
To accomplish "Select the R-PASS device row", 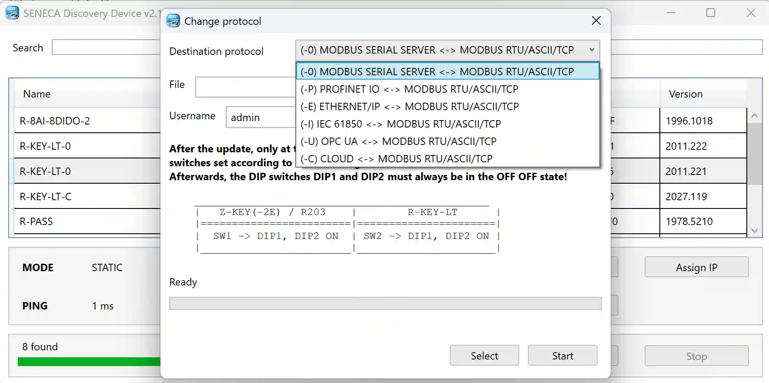I will point(87,221).
